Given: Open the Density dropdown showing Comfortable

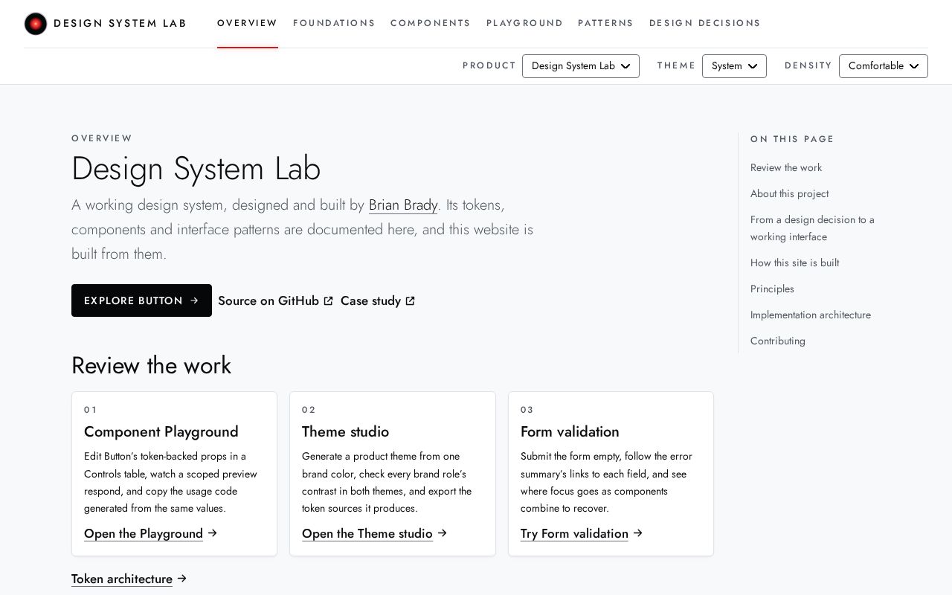Looking at the screenshot, I should pos(884,66).
